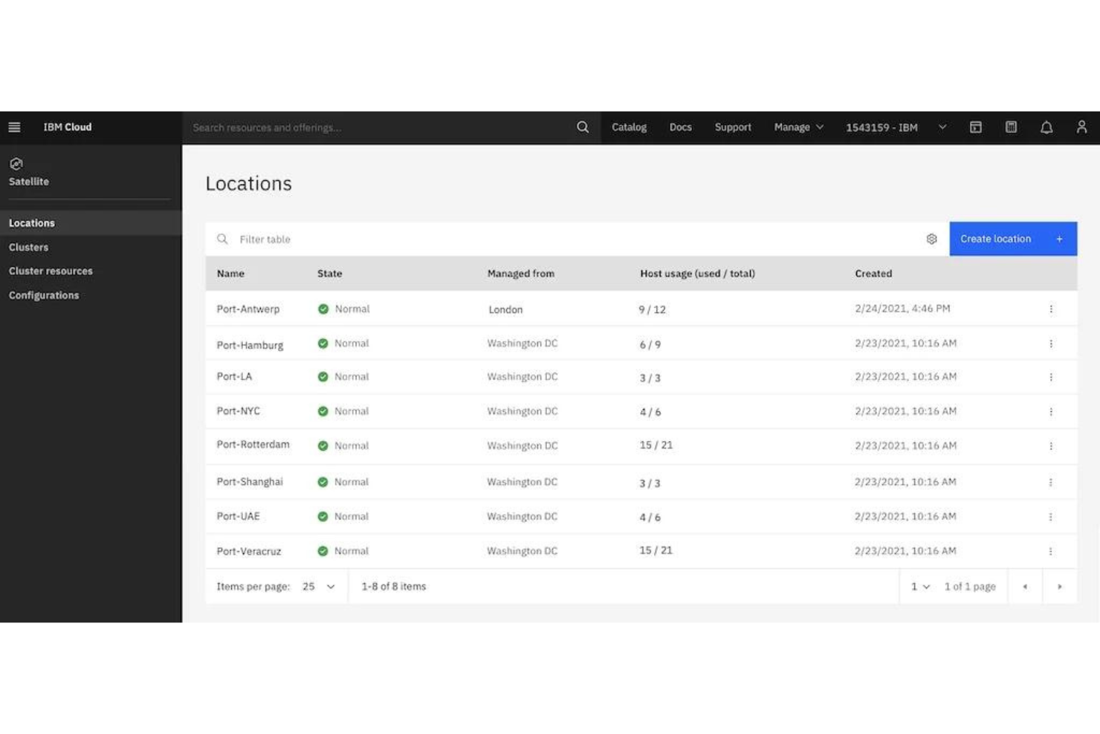Open the wallet/usage icon in header
This screenshot has width=1100, height=734.
(x=1011, y=127)
